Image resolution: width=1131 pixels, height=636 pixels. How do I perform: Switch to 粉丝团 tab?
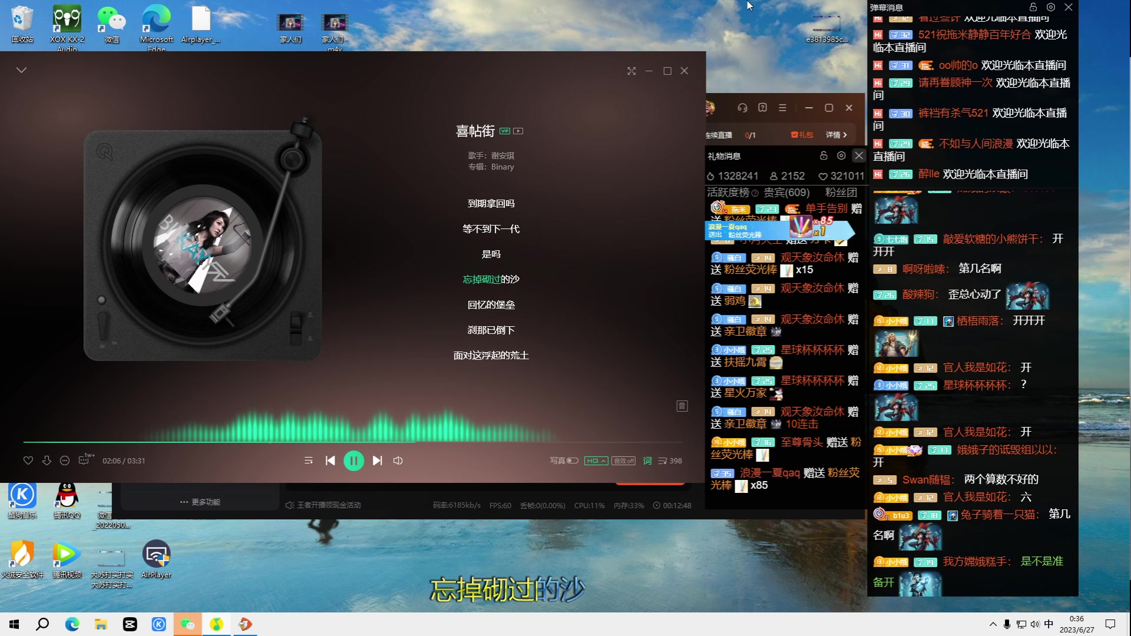click(x=841, y=193)
